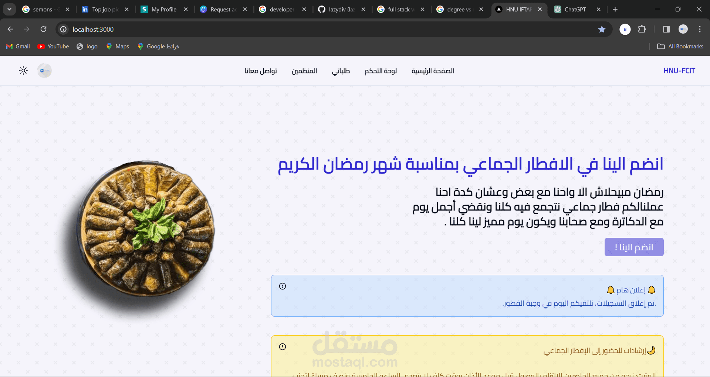Viewport: 710px width, 377px height.
Task: Open the browser extensions puzzle icon
Action: tap(642, 29)
